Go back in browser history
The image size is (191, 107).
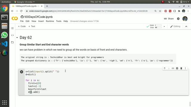click(12, 11)
